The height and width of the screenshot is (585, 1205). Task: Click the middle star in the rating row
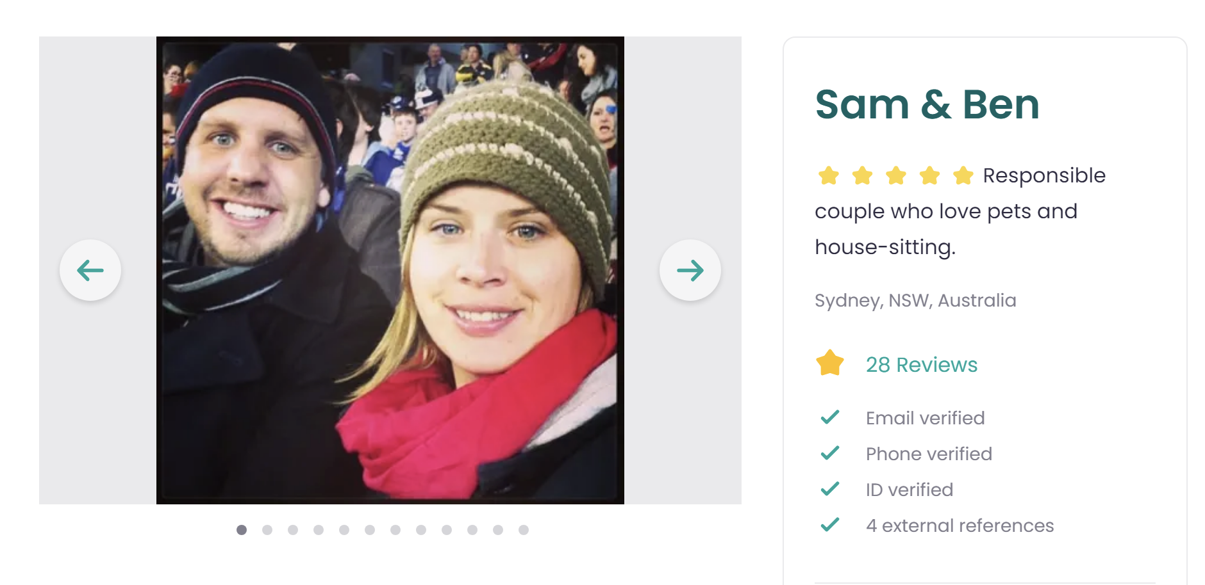click(895, 175)
